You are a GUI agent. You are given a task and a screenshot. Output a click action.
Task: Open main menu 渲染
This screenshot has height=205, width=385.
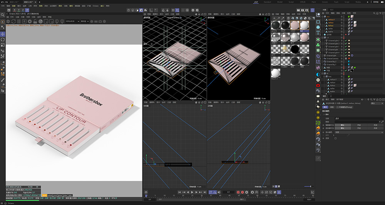pos(84,6)
